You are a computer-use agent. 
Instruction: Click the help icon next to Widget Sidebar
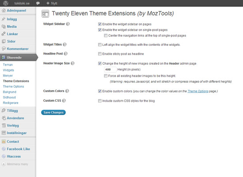point(68,24)
